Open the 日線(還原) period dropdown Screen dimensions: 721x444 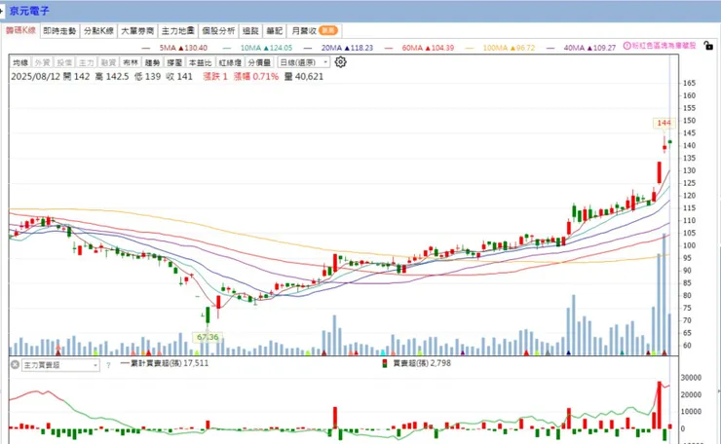(304, 62)
